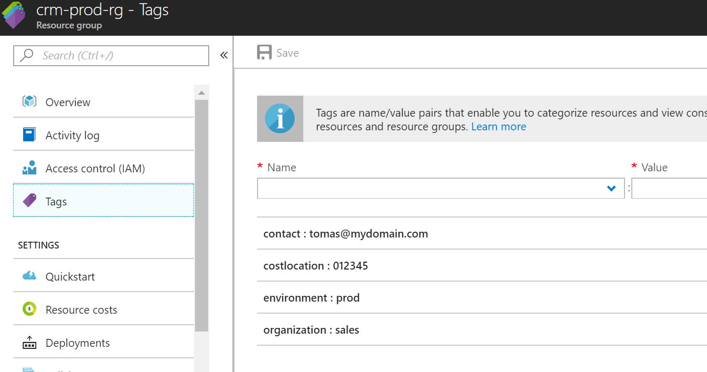Screen dimensions: 707x372
Task: Click the Overview cube icon
Action: click(x=29, y=101)
